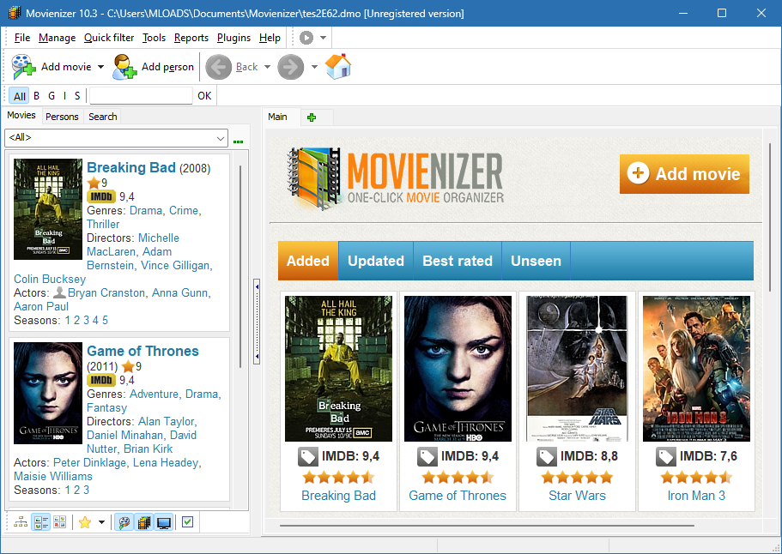Open the Quick filter menu
Image resolution: width=782 pixels, height=554 pixels.
coord(109,38)
